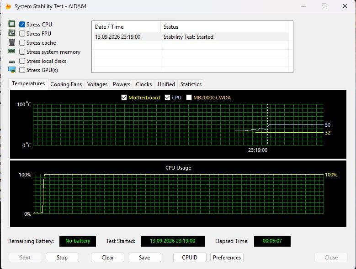Enable the Stress GPU(s) checkbox
Screen dimensions: 356x269
pyautogui.click(x=22, y=70)
